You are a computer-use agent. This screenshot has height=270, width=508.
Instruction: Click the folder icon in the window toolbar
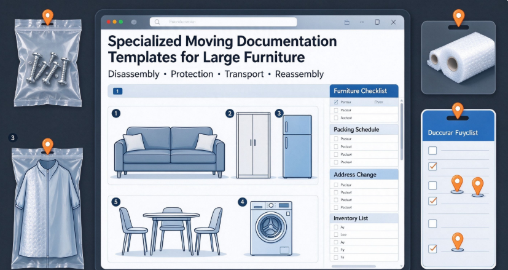coord(346,22)
